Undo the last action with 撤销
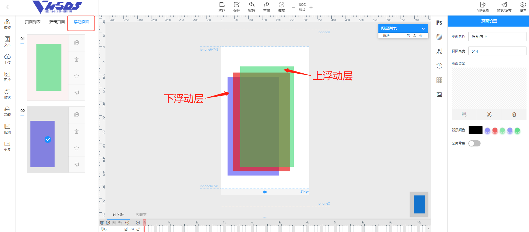The image size is (529, 232). [x=252, y=7]
